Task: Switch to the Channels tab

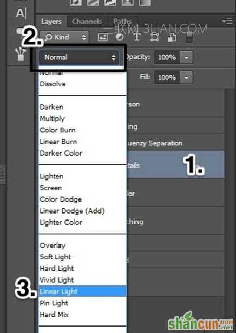Action: (87, 21)
